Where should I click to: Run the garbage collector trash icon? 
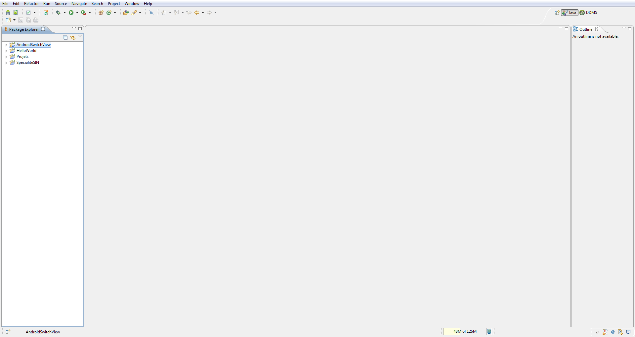(489, 331)
